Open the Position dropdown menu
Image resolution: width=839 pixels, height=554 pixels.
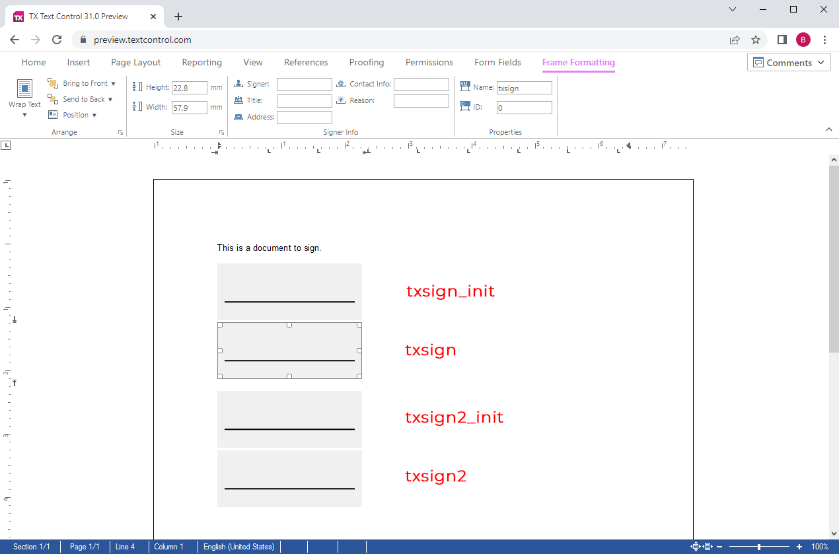coord(94,114)
